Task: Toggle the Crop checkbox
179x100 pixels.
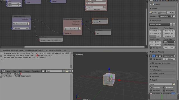Action: click(x=157, y=47)
